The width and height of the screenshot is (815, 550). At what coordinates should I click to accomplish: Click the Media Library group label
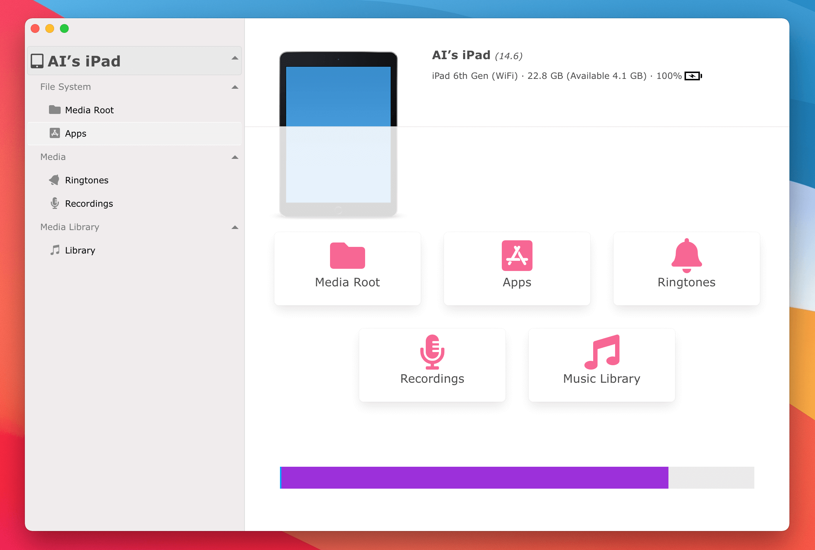tap(70, 227)
